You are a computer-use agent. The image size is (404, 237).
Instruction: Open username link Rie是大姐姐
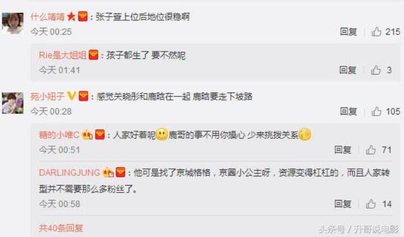coord(63,55)
